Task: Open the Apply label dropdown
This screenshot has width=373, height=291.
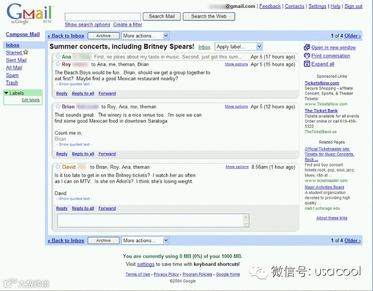Action: pyautogui.click(x=239, y=47)
